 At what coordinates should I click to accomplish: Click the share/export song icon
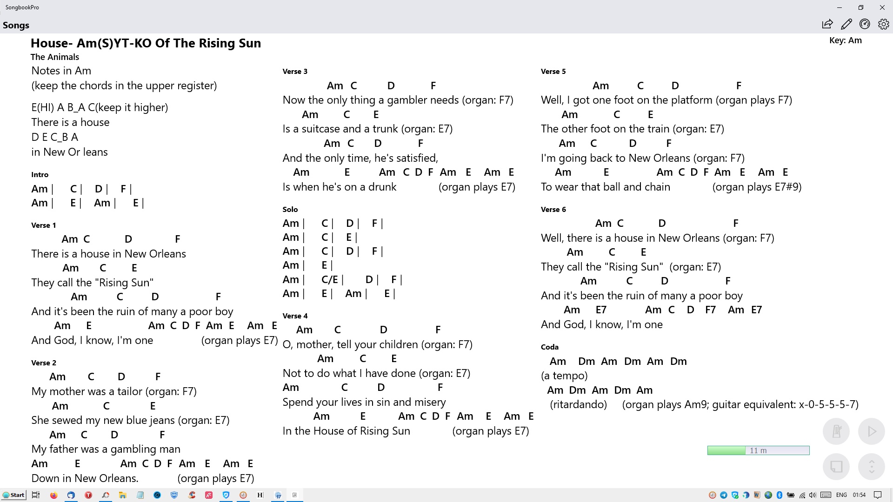point(827,24)
